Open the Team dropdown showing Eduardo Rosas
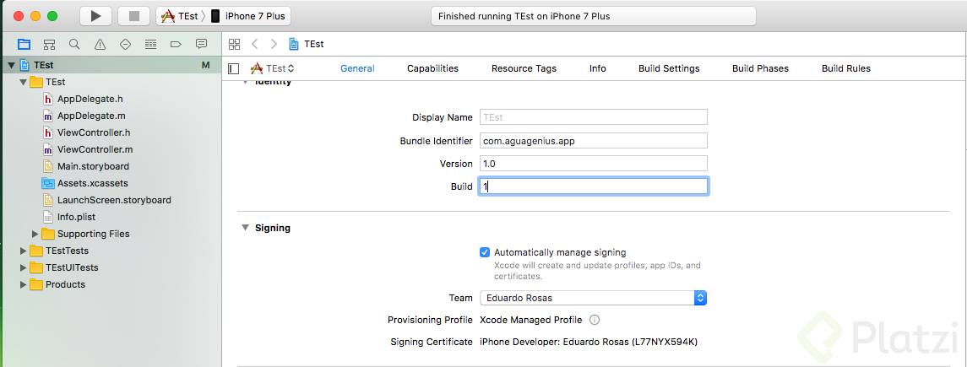Image resolution: width=967 pixels, height=367 pixels. pyautogui.click(x=593, y=298)
